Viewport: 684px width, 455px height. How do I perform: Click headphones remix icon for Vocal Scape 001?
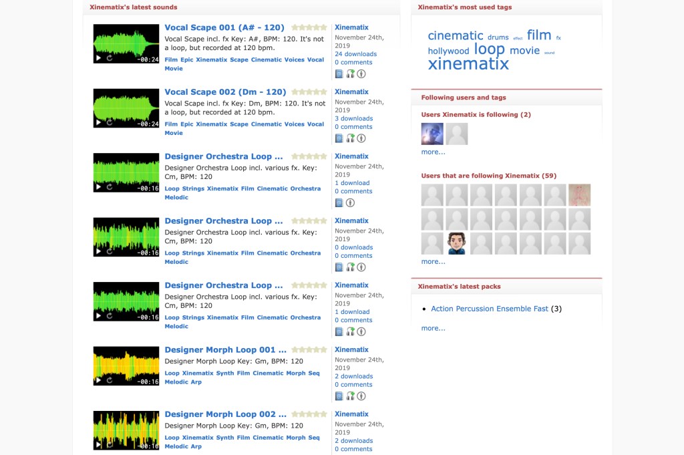(x=350, y=73)
